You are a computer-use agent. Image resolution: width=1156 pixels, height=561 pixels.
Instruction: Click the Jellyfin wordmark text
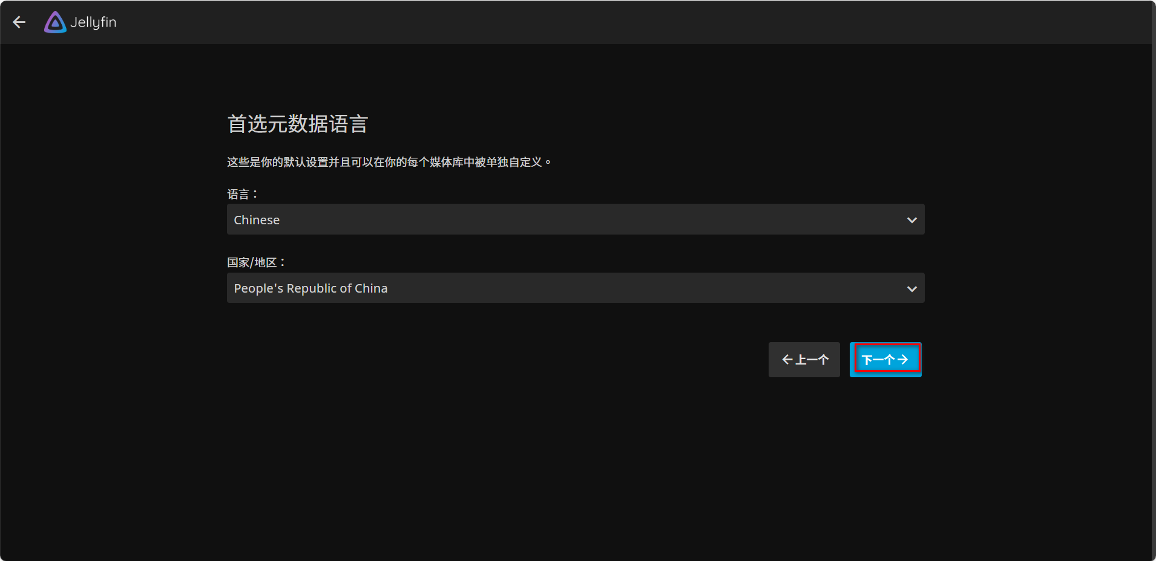[x=93, y=22]
